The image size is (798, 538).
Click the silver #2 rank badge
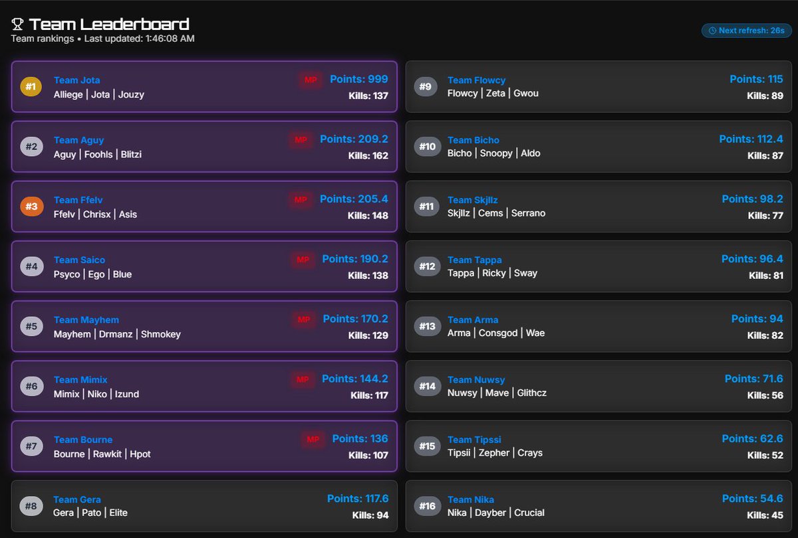(31, 147)
